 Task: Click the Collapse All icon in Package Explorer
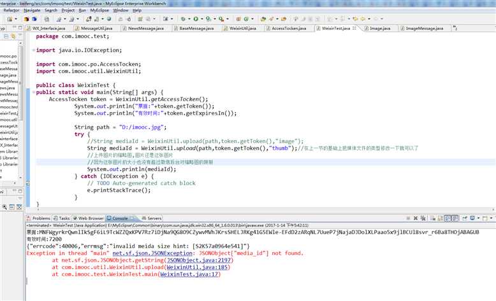click(6, 36)
